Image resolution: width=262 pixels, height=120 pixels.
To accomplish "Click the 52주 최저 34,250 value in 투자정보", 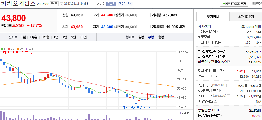I will [x=256, y=77].
